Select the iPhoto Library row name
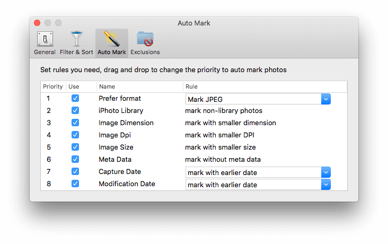This screenshot has height=244, width=388. click(121, 111)
